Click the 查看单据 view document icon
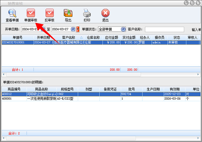Image resolution: width=202 pixels, height=142 pixels. click(x=12, y=13)
